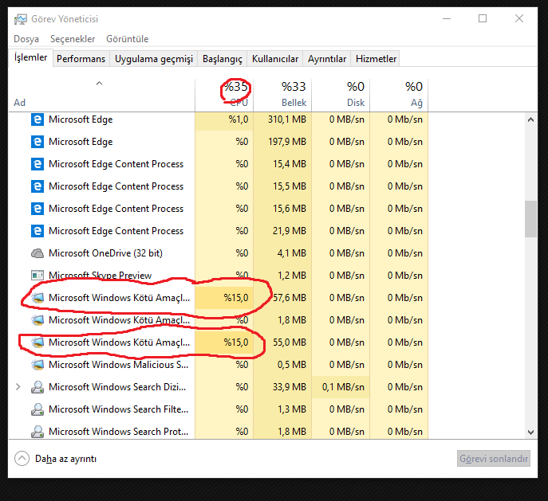Switch to the Ayrıntılar tab

(x=327, y=59)
